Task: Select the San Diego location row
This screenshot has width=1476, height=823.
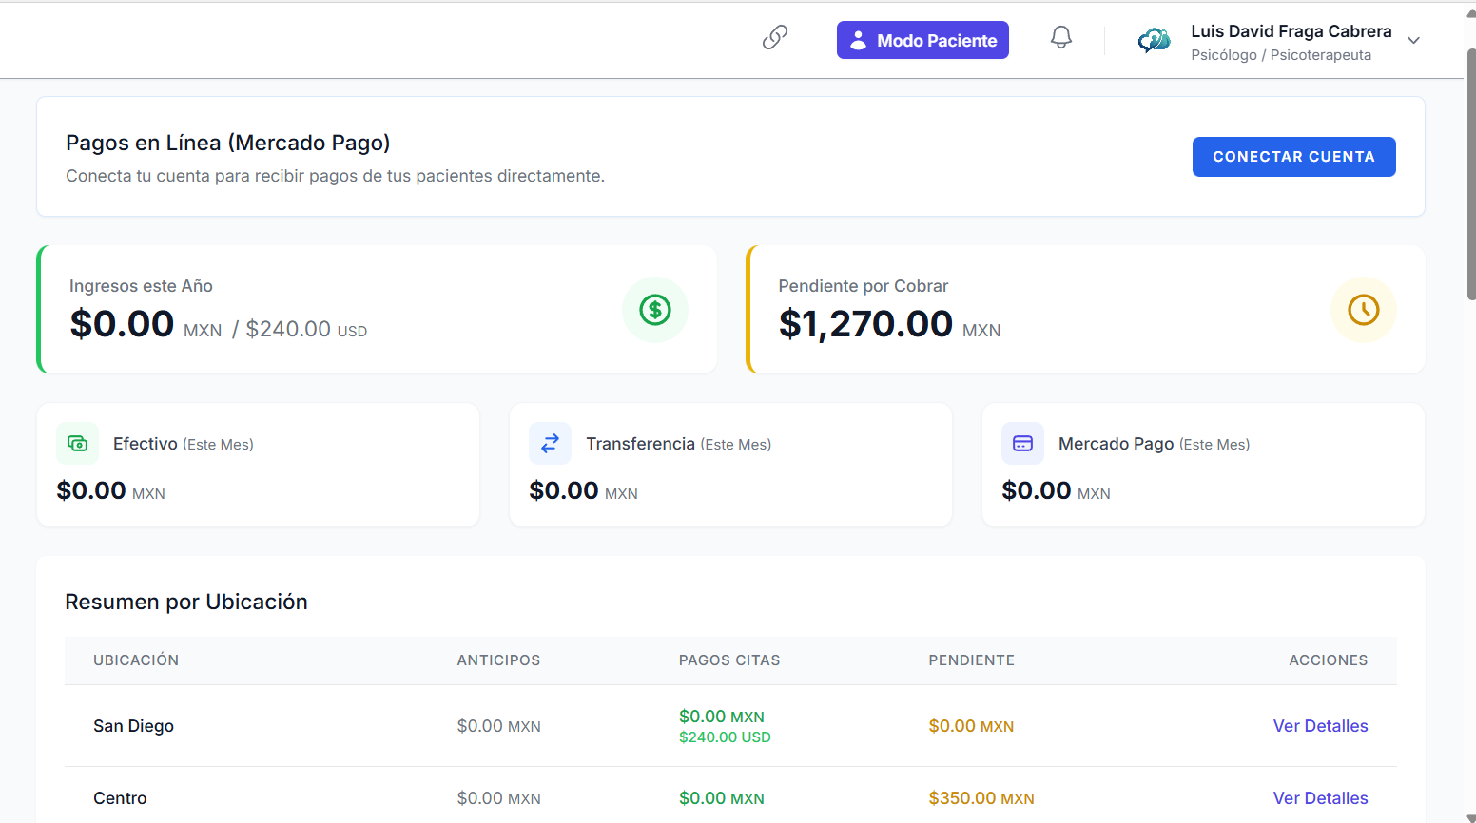Action: (x=134, y=726)
